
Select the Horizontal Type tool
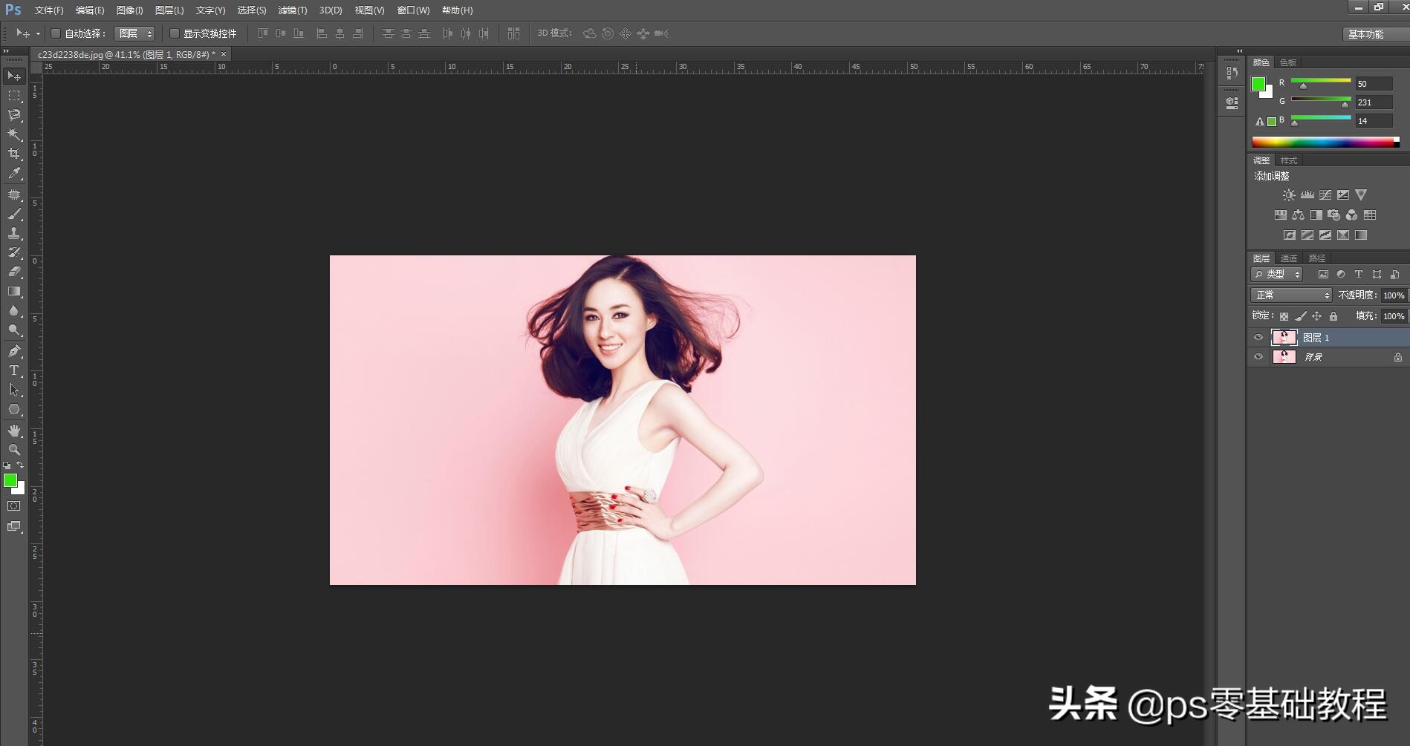coord(14,370)
